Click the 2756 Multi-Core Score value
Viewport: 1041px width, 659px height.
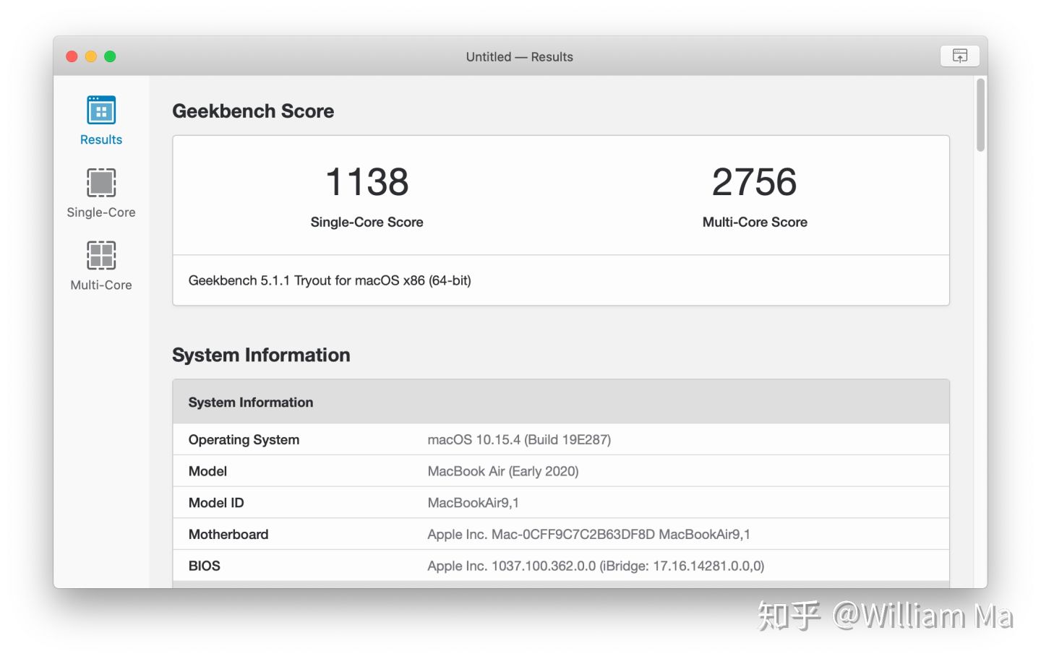point(754,182)
